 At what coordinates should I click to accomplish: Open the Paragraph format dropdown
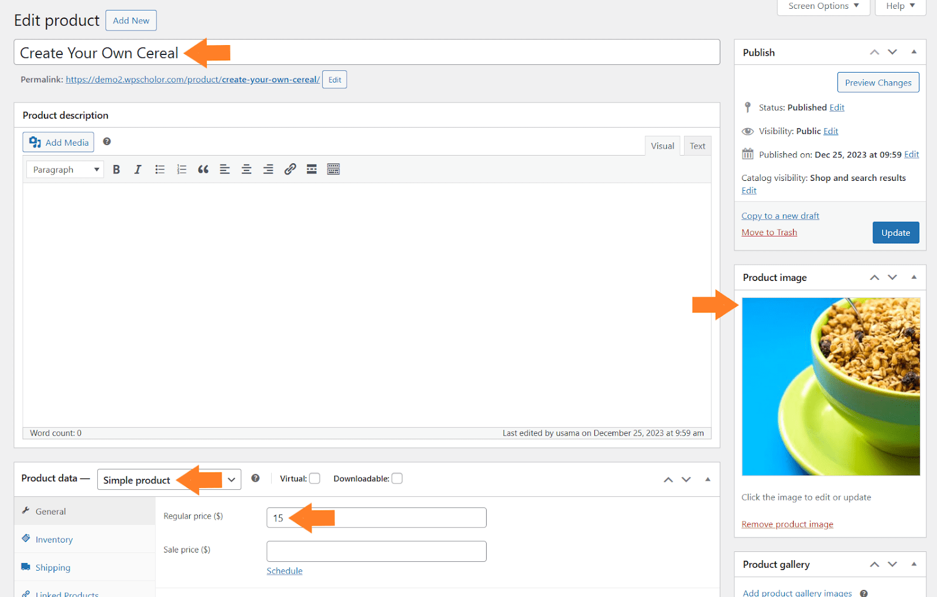click(65, 170)
